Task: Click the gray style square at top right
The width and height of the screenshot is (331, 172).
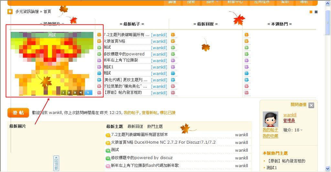Action: 316,12
